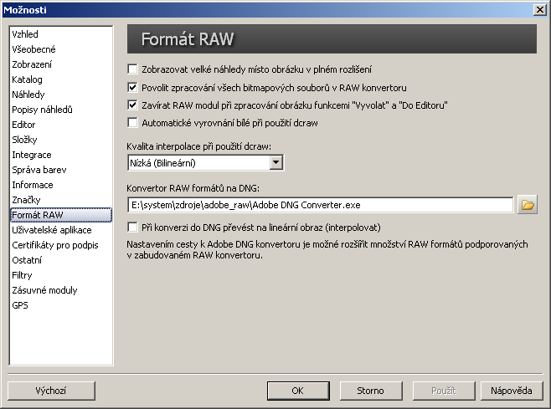Select Vzhled in the options list

tap(25, 34)
